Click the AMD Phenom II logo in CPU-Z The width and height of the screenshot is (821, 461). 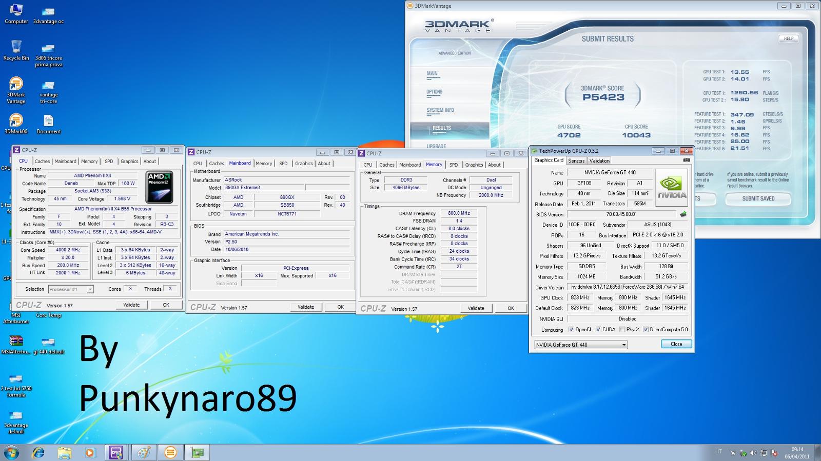point(160,187)
